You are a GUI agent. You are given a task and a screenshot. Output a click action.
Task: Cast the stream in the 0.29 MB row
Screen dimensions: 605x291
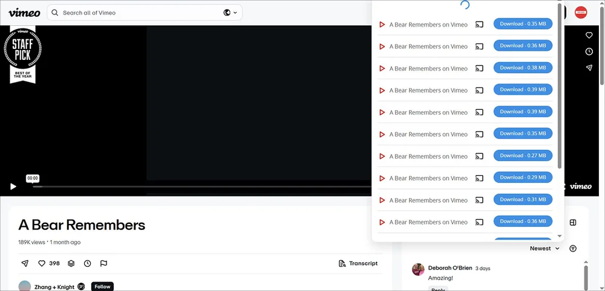click(x=479, y=178)
